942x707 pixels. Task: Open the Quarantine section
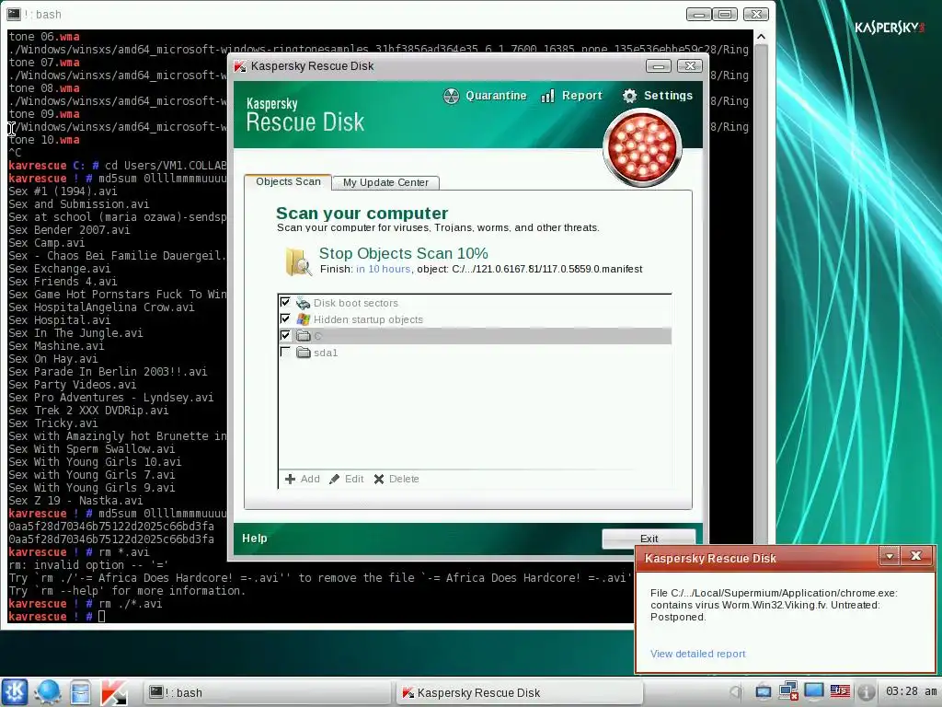tap(485, 96)
